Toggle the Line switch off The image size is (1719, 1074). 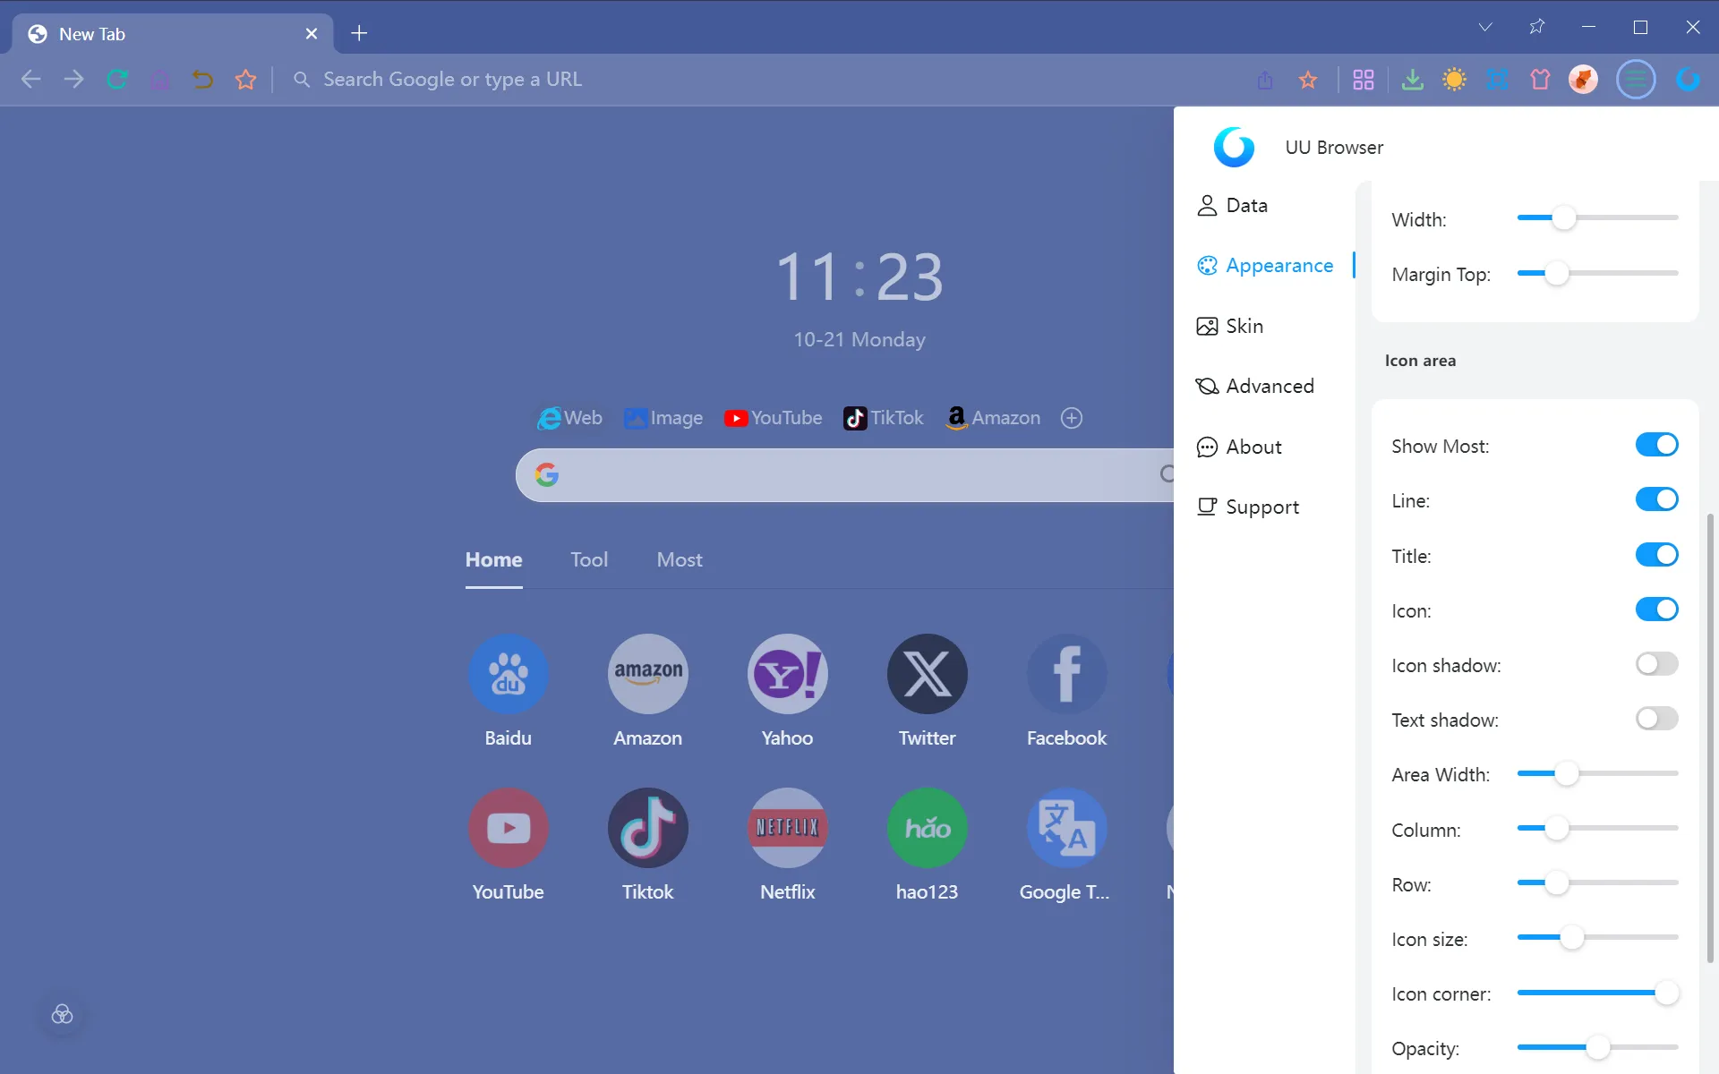click(1656, 499)
